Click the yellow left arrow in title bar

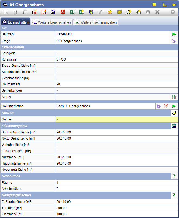point(174,5)
